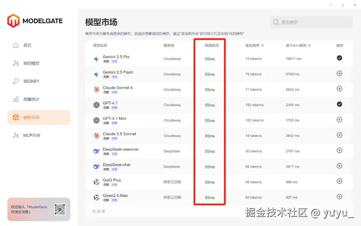The image size is (361, 226).
Task: Select the Gemini 2.5 Pro model name
Action: 116,57
